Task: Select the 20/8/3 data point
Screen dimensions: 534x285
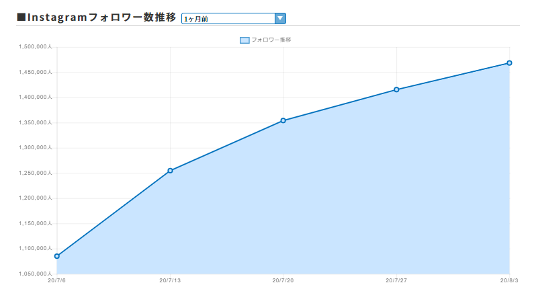Action: [x=509, y=63]
